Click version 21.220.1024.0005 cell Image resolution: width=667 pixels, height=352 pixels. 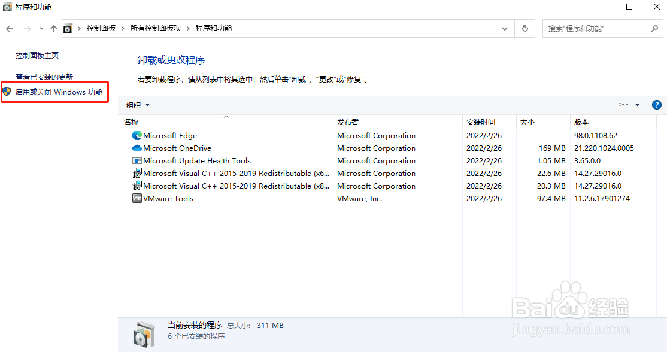(604, 148)
